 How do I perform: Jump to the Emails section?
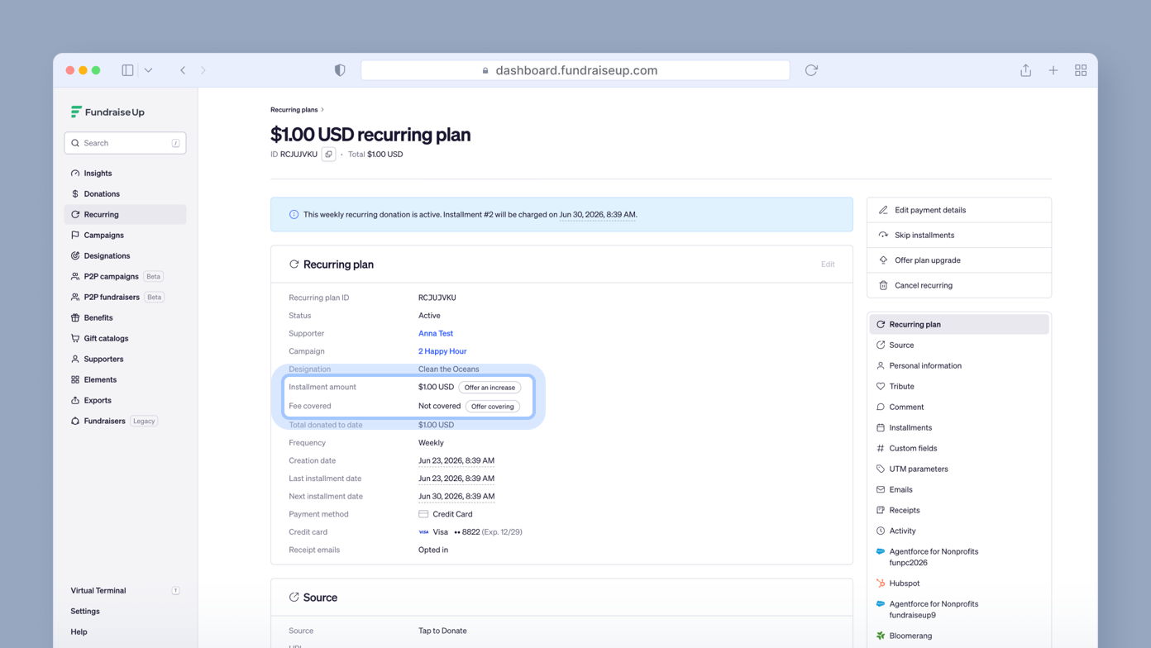click(959, 489)
